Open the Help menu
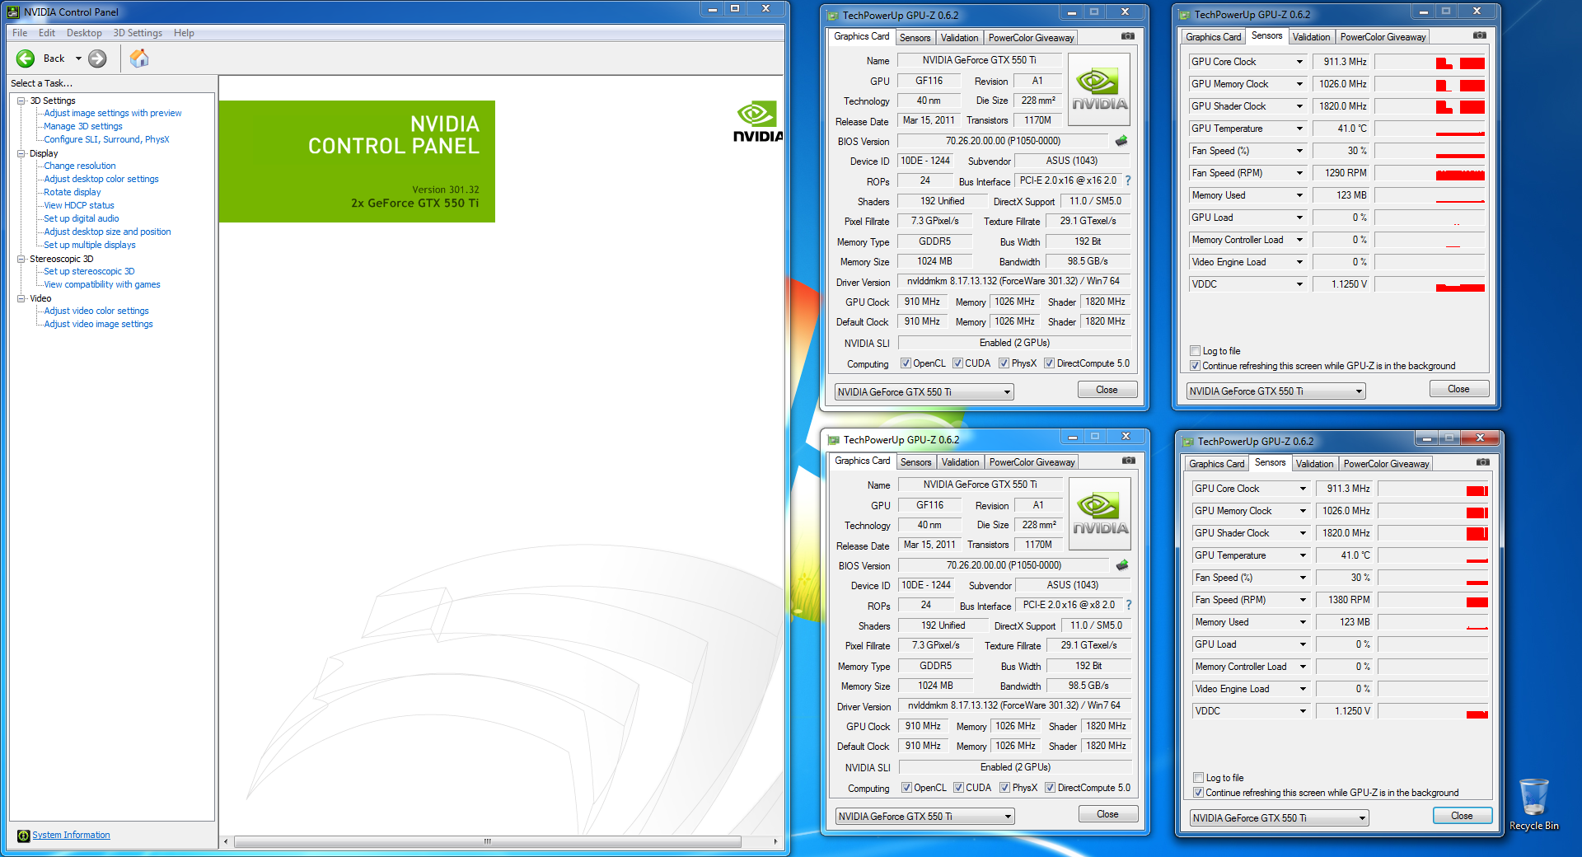 pyautogui.click(x=184, y=33)
